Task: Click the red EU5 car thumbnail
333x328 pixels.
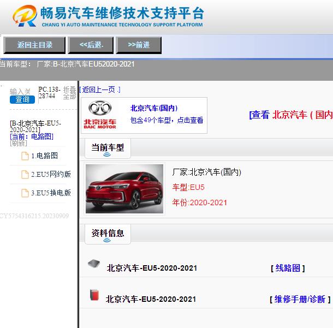Action: (x=124, y=188)
